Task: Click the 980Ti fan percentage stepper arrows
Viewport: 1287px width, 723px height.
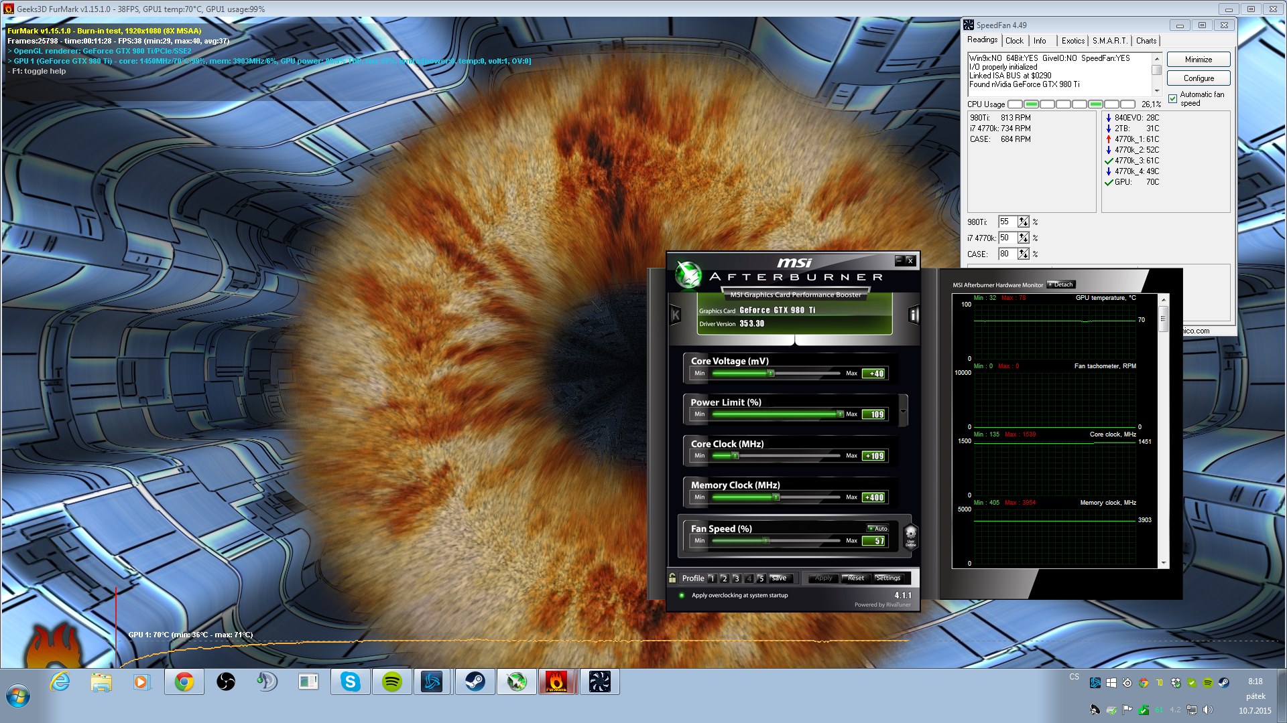Action: pos(1024,222)
